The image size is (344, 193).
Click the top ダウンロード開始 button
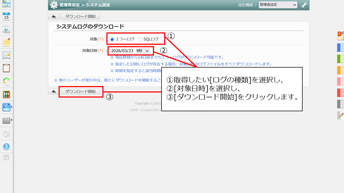tap(80, 17)
